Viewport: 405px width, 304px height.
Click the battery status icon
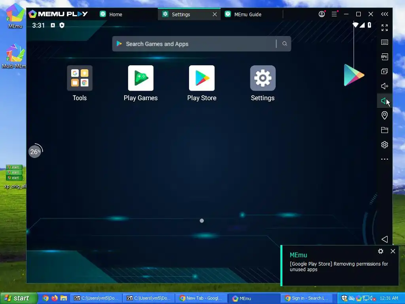(x=369, y=25)
